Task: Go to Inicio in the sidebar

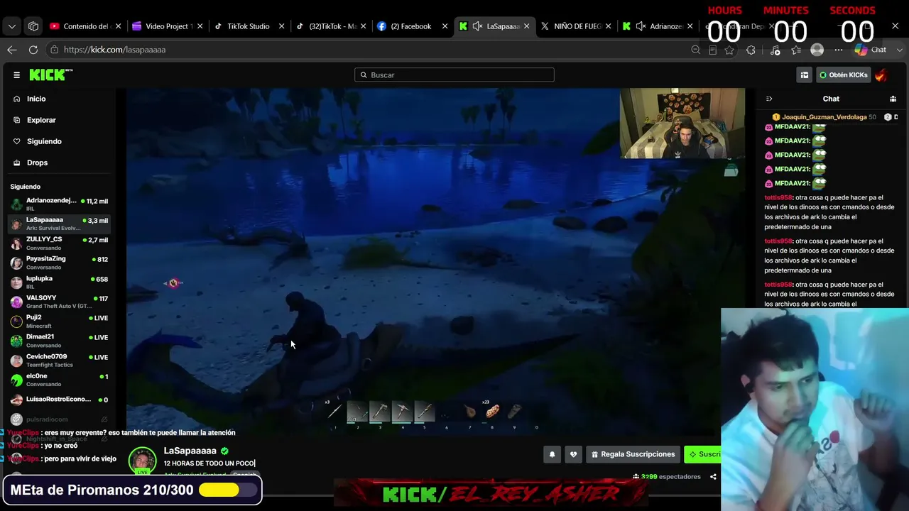Action: (x=36, y=99)
